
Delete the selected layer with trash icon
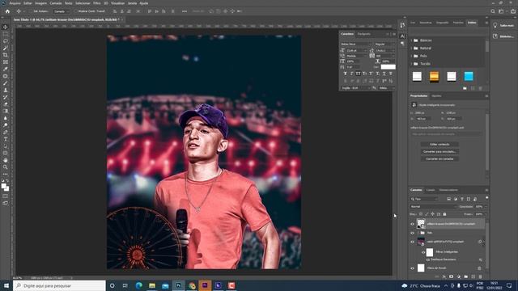(480, 276)
